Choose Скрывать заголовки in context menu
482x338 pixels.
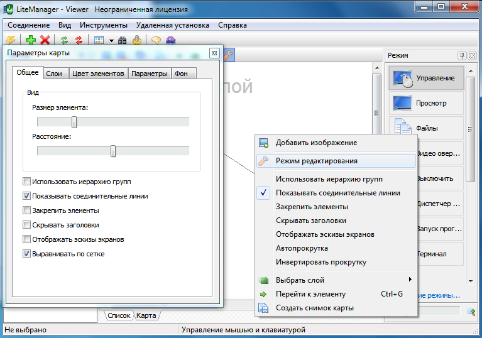[x=336, y=221]
